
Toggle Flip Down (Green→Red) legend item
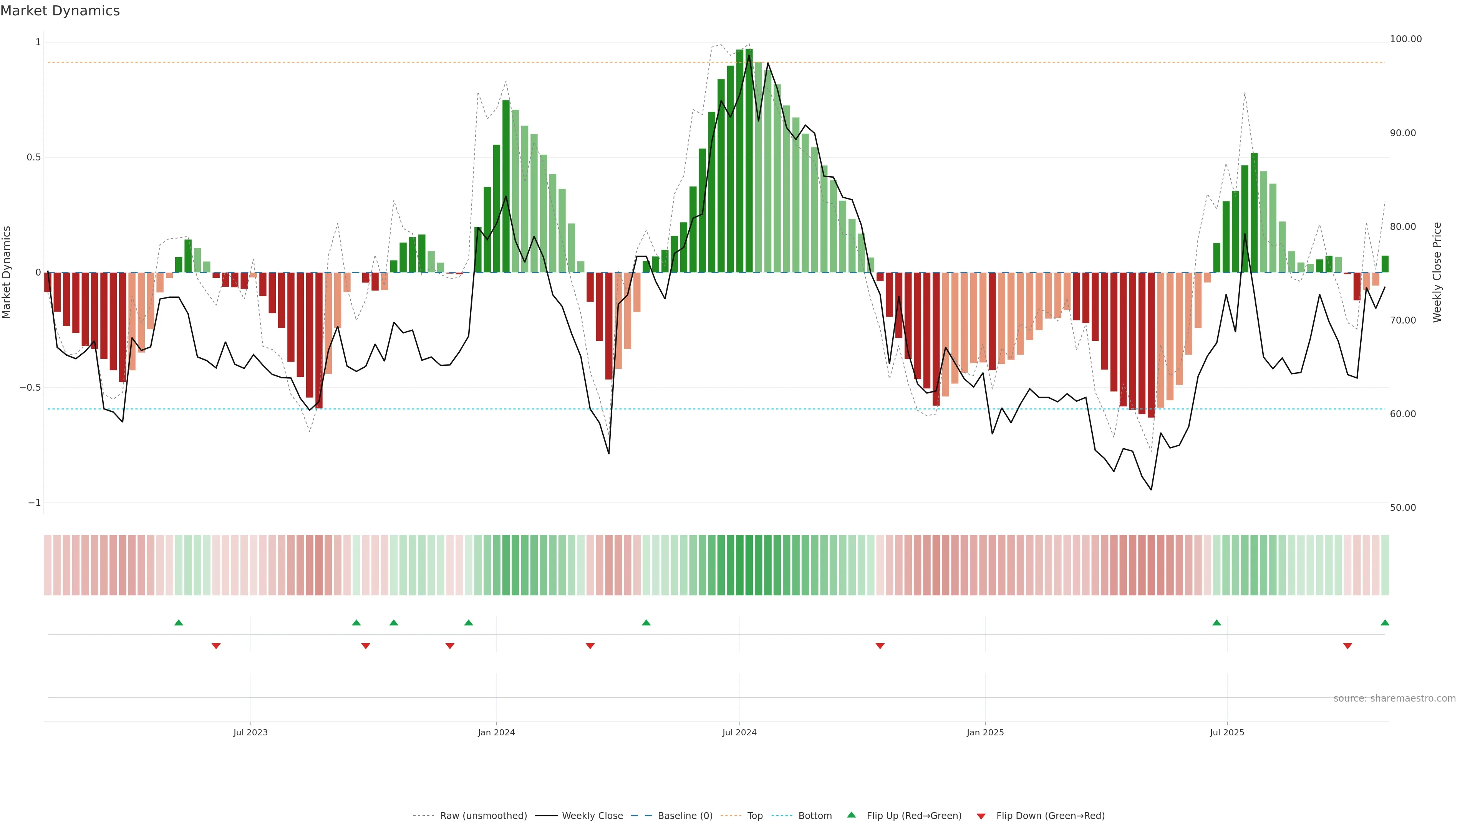[1050, 816]
